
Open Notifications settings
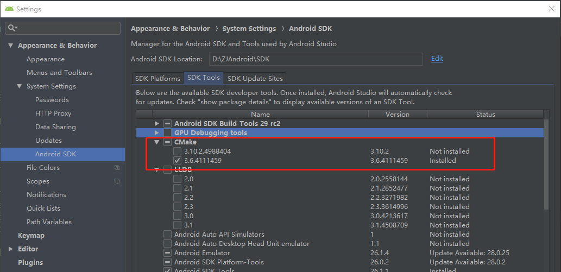46,195
